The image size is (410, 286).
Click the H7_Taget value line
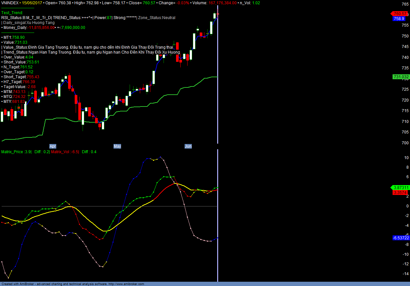coord(18,82)
